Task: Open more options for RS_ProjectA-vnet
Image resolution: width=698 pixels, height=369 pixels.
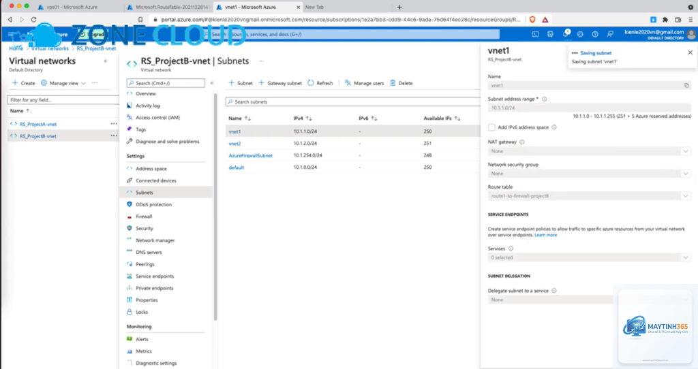Action: 114,124
